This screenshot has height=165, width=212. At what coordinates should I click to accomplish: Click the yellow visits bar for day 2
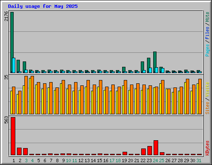(x=17, y=104)
